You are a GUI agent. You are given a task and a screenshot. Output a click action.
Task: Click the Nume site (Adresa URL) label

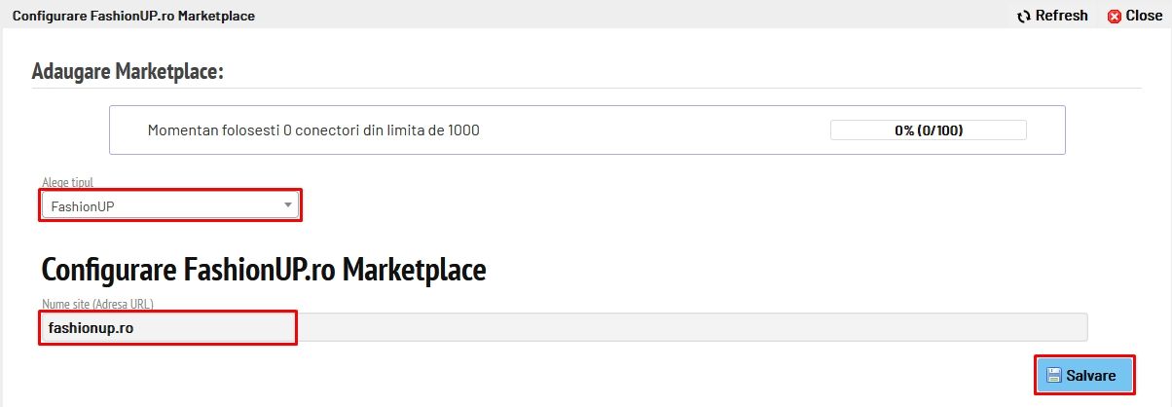97,304
